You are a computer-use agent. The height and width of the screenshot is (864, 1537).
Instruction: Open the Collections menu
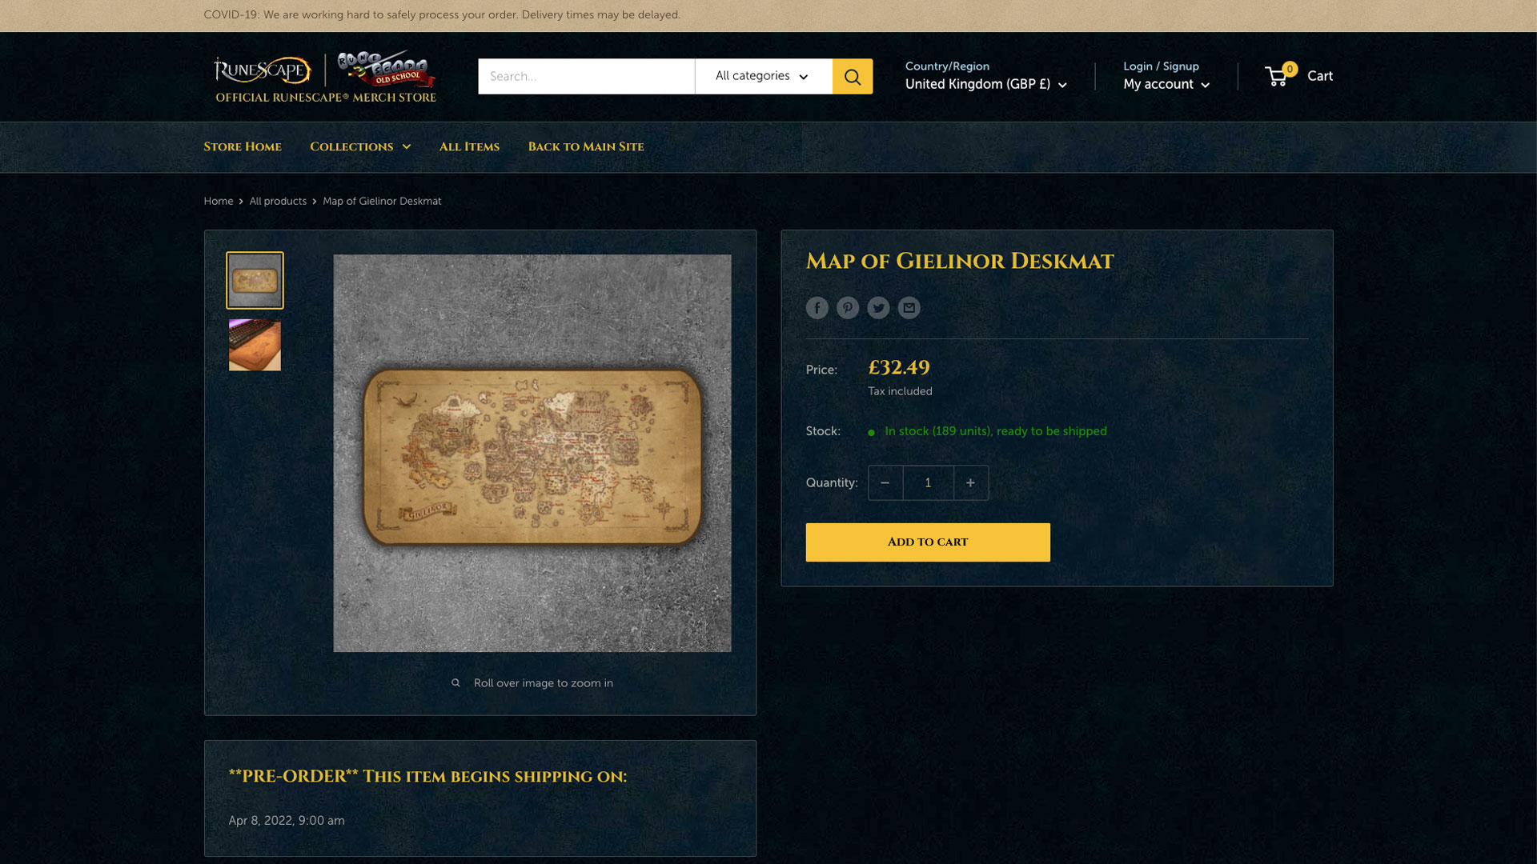[x=360, y=147]
